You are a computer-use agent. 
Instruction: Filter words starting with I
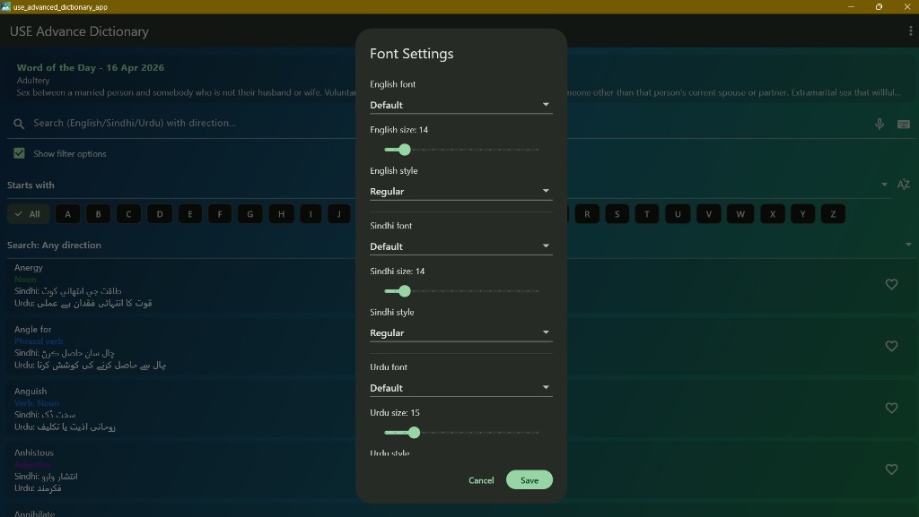tap(311, 214)
